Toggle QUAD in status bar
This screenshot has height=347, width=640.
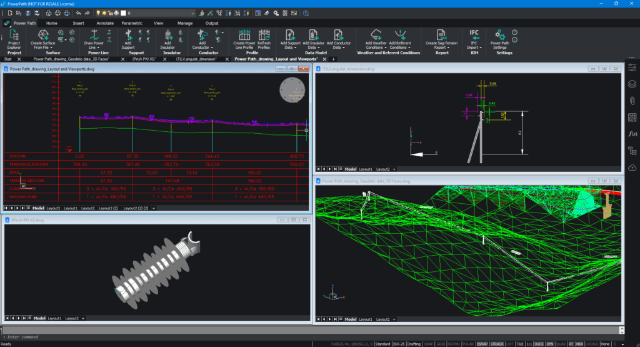pos(561,344)
